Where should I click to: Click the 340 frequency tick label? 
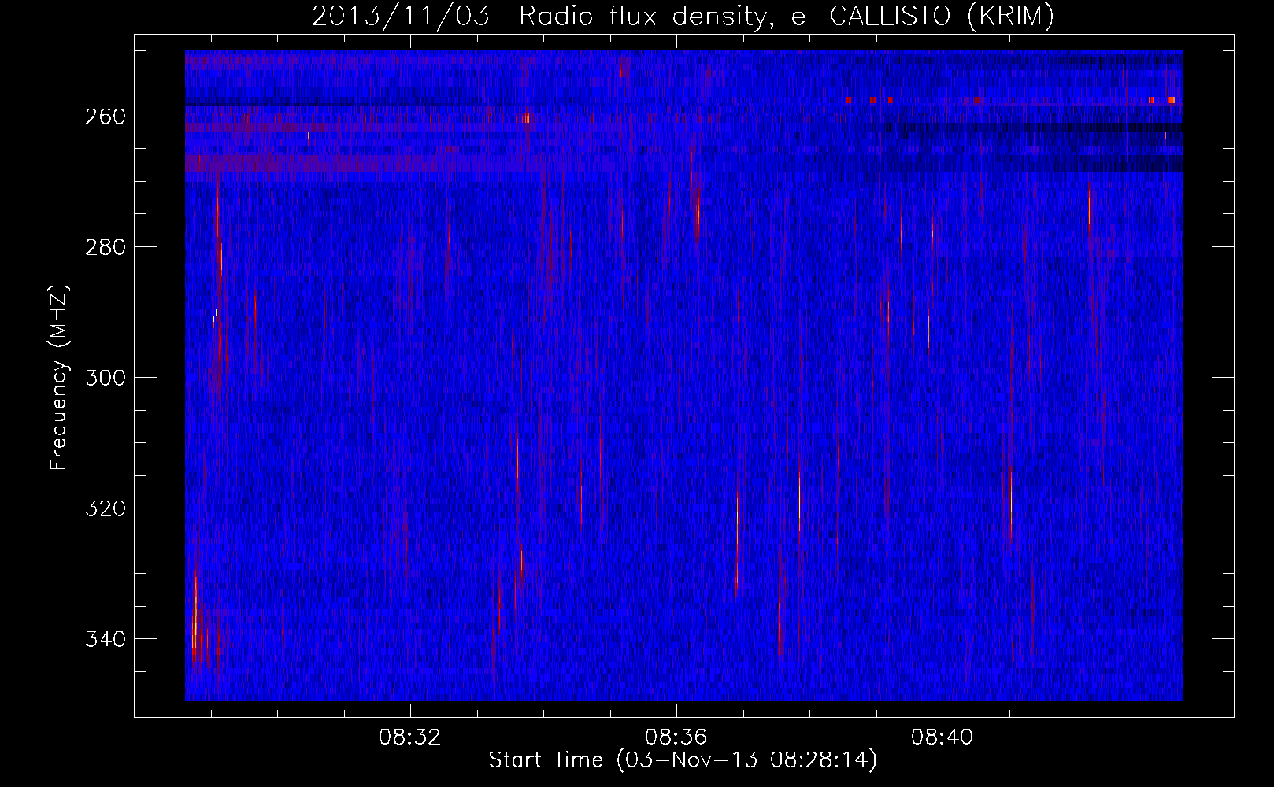(x=105, y=639)
